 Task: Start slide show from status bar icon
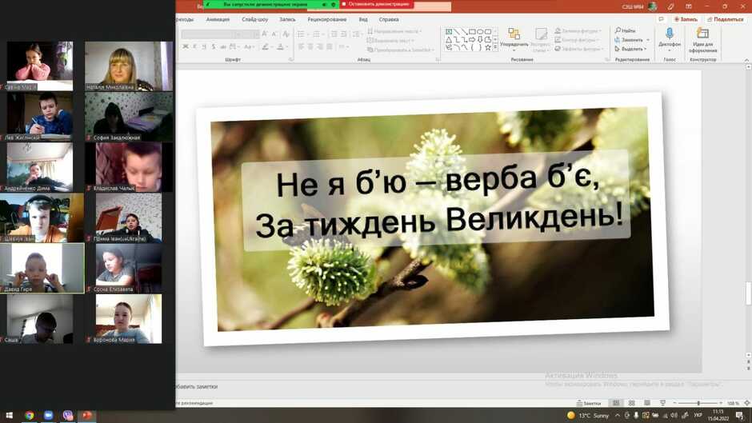coord(662,403)
